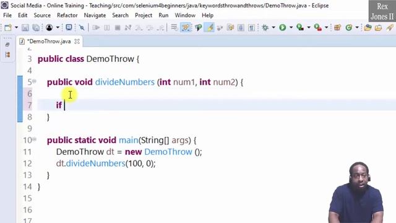396x223 pixels.
Task: Collapse the divideNumbers method fold marker
Action: (35, 81)
